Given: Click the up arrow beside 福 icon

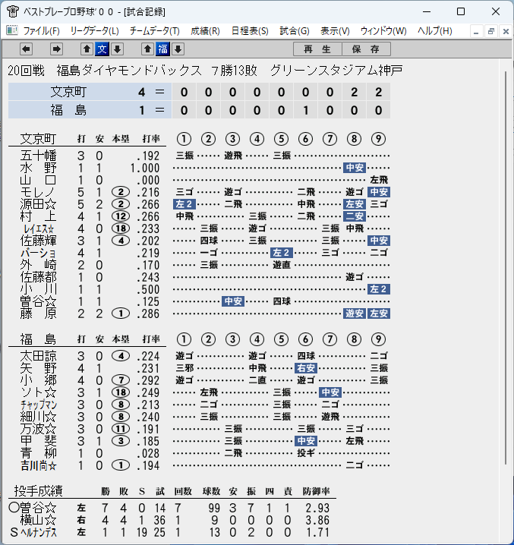Looking at the screenshot, I should coord(147,49).
